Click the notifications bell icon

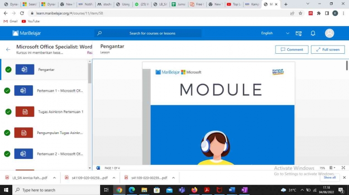(x=313, y=33)
